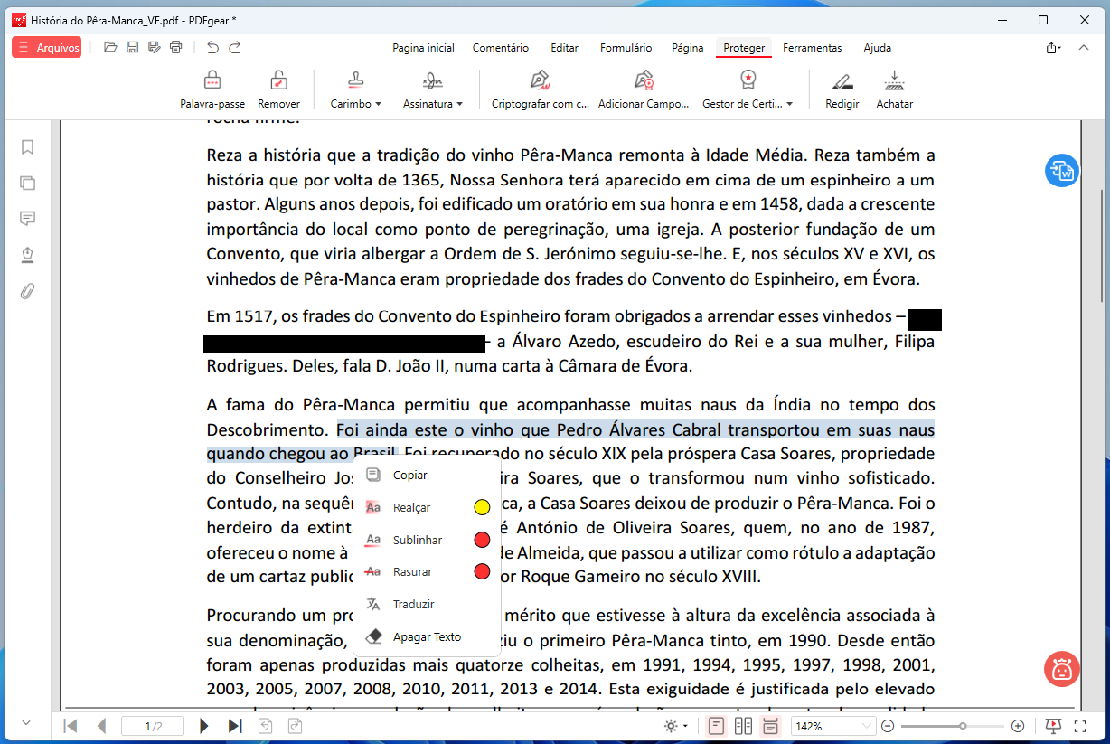The width and height of the screenshot is (1110, 744).
Task: Expand the Carimbo stamp dropdown
Action: pos(356,104)
